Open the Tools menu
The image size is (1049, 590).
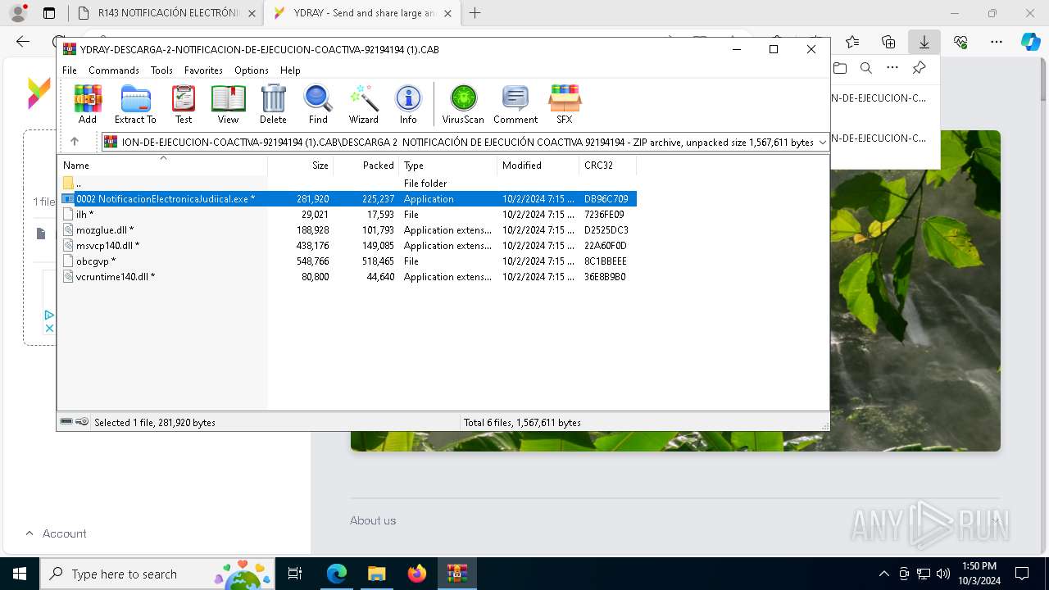(161, 70)
